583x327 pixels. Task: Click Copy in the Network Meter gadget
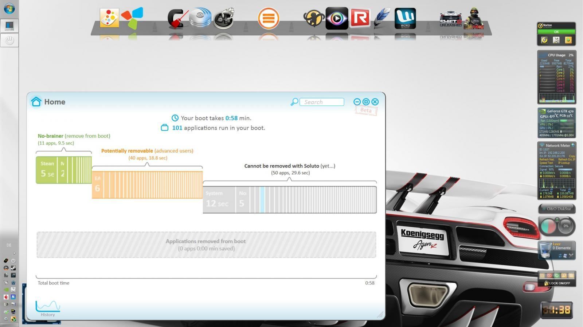click(572, 156)
